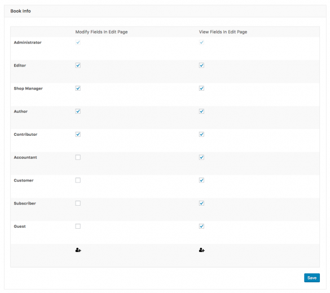Click add-user icon under View Fields column

click(201, 250)
